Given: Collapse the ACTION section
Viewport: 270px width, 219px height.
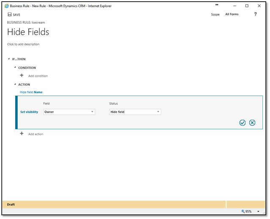Looking at the screenshot, I should pyautogui.click(x=15, y=84).
